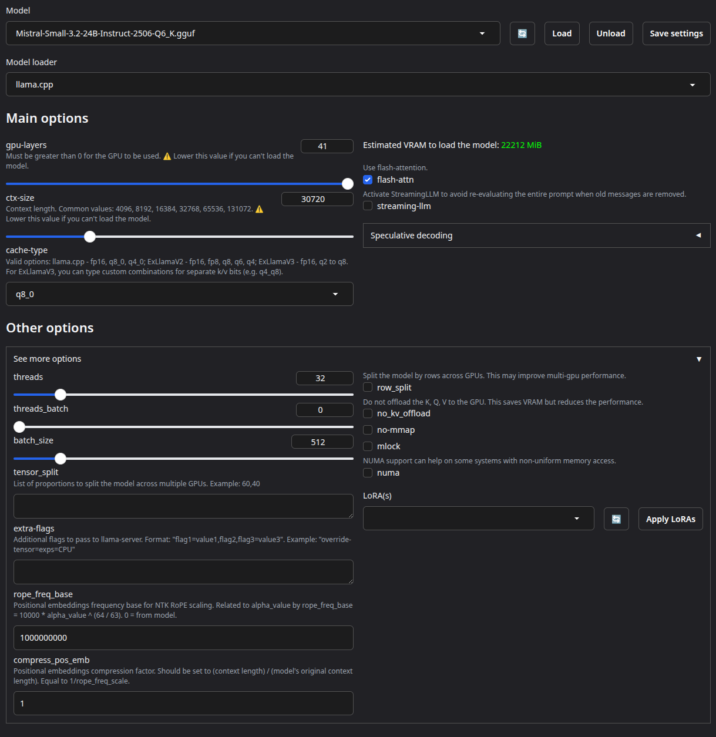Click the tensor_split text box
The height and width of the screenshot is (737, 716).
pyautogui.click(x=183, y=506)
